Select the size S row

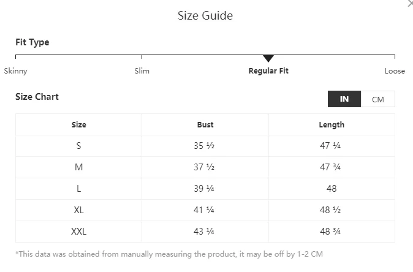coord(205,146)
